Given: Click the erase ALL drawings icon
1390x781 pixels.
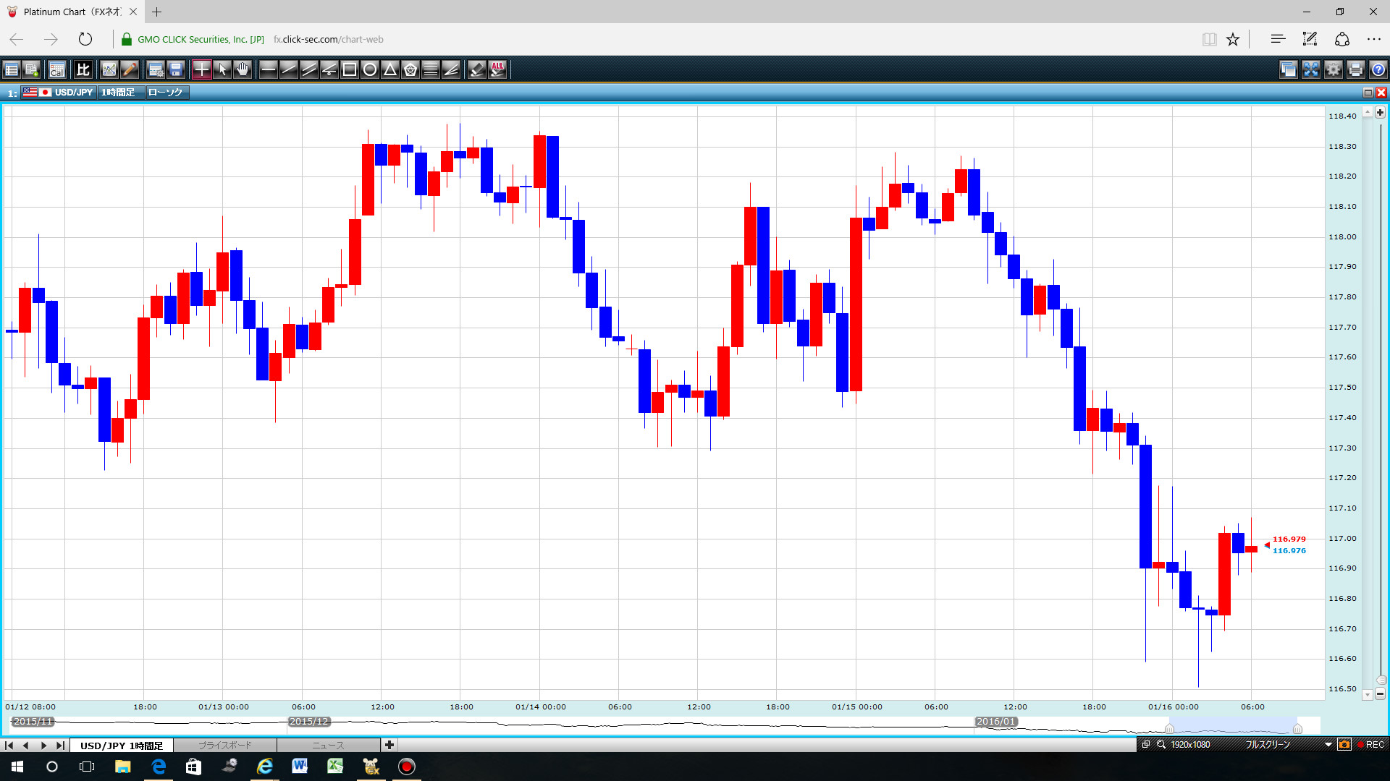Looking at the screenshot, I should tap(497, 69).
